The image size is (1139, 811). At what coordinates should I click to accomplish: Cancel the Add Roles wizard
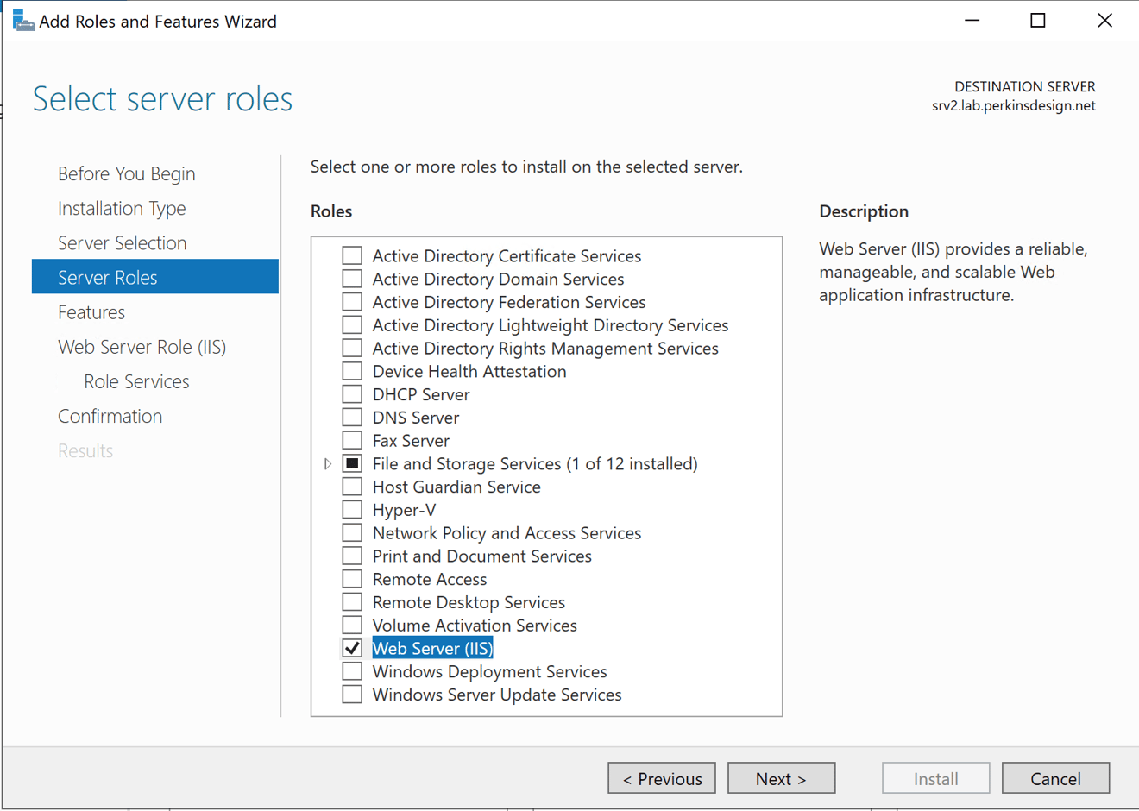pyautogui.click(x=1055, y=777)
